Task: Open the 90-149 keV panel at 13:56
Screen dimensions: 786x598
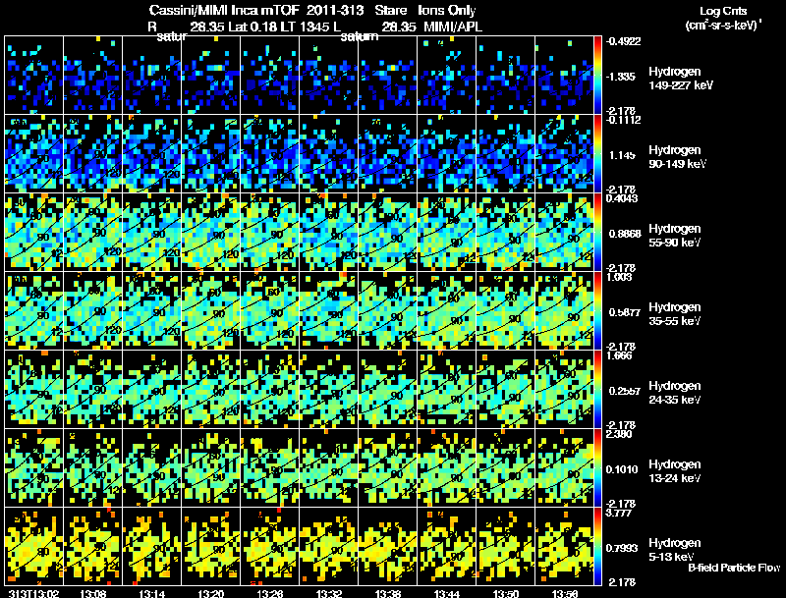Action: click(564, 153)
